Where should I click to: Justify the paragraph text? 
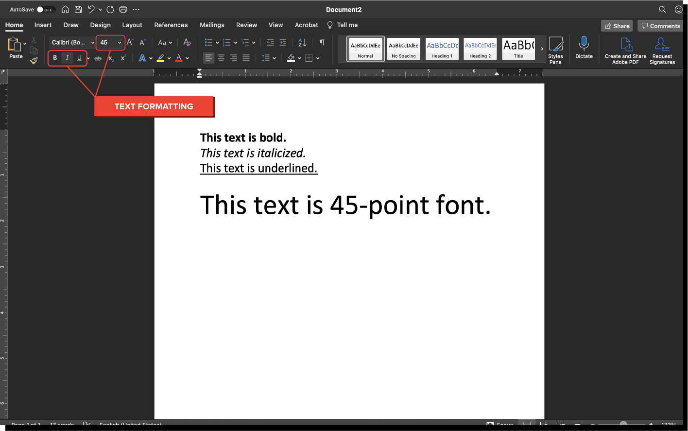coord(246,58)
